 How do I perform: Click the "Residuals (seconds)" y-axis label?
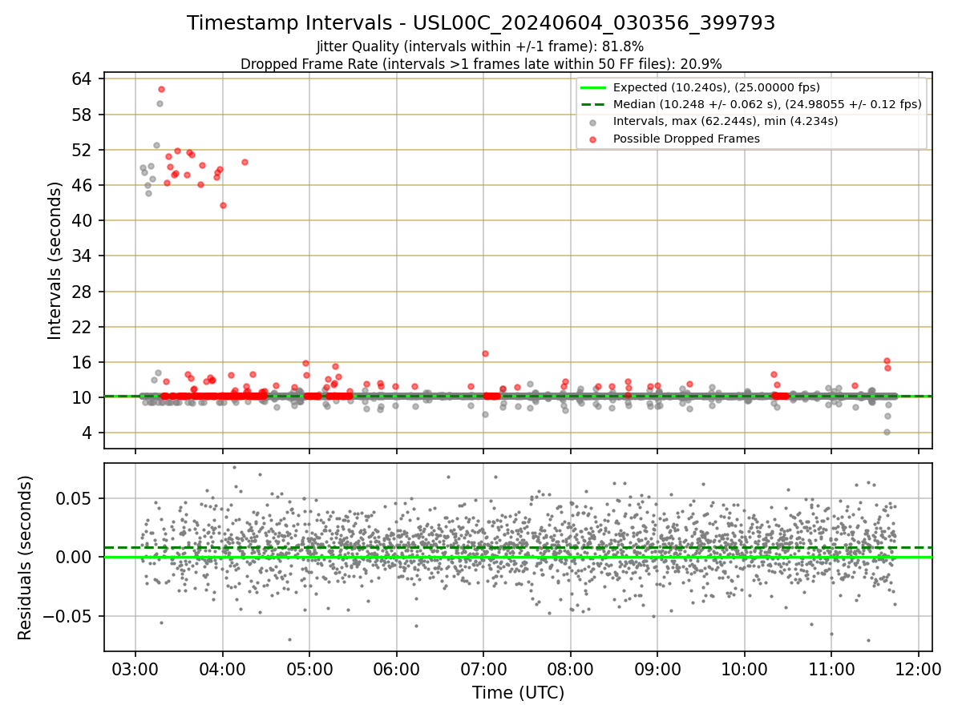(26, 558)
